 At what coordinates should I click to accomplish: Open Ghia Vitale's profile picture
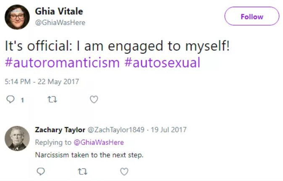click(x=17, y=17)
